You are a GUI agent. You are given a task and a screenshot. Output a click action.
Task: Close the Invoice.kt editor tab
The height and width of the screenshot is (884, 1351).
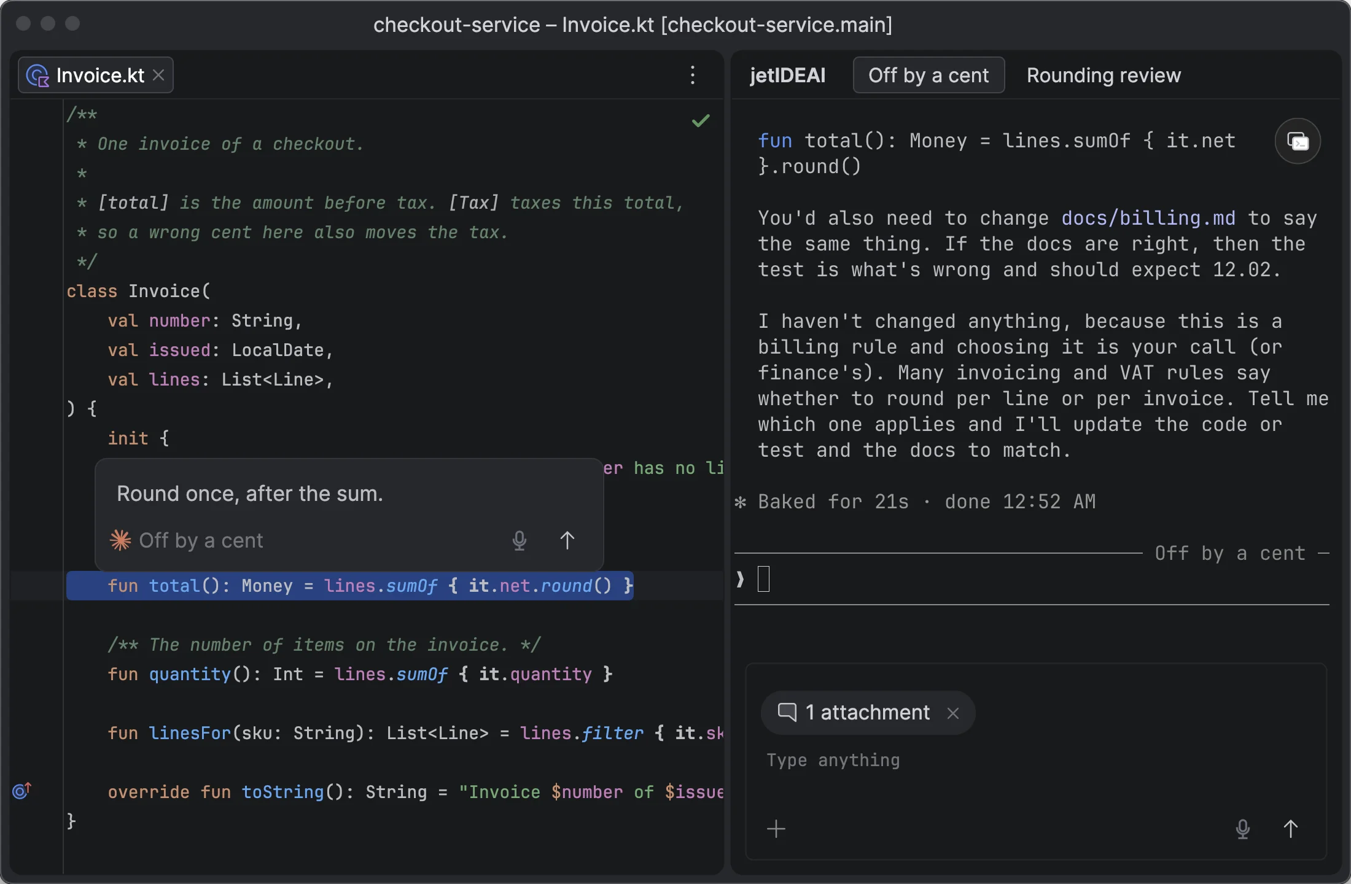tap(158, 75)
